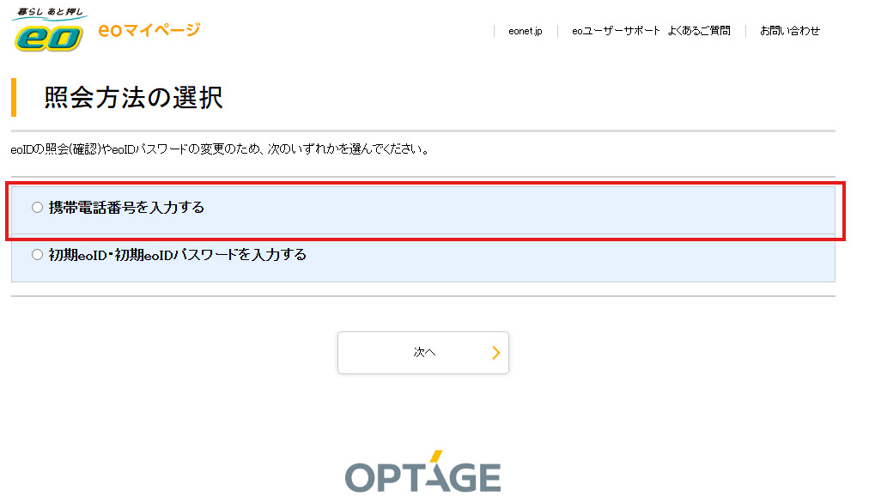Select the 携帯電話番号を入力する radio button
Image resolution: width=875 pixels, height=503 pixels.
tap(37, 207)
